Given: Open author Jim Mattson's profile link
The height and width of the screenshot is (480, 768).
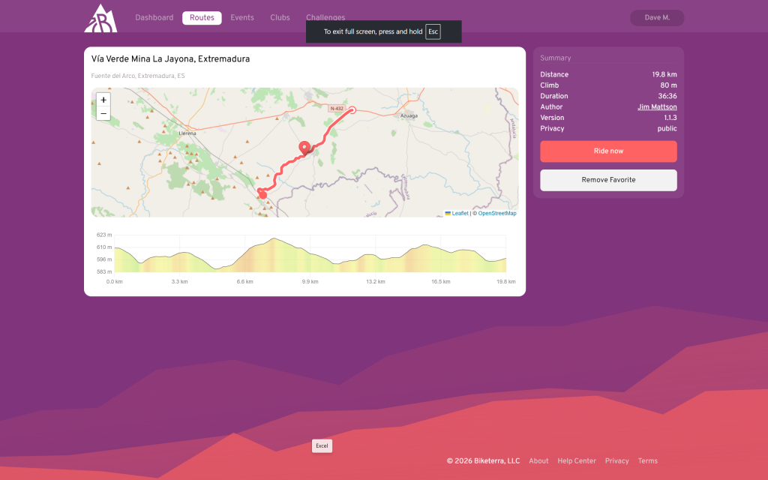Looking at the screenshot, I should 657,107.
